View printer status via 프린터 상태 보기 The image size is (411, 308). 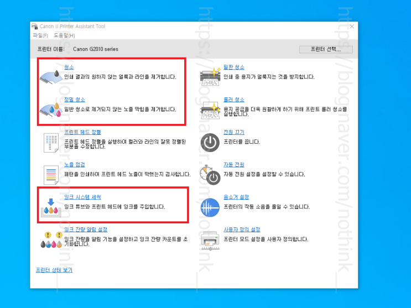click(x=54, y=270)
